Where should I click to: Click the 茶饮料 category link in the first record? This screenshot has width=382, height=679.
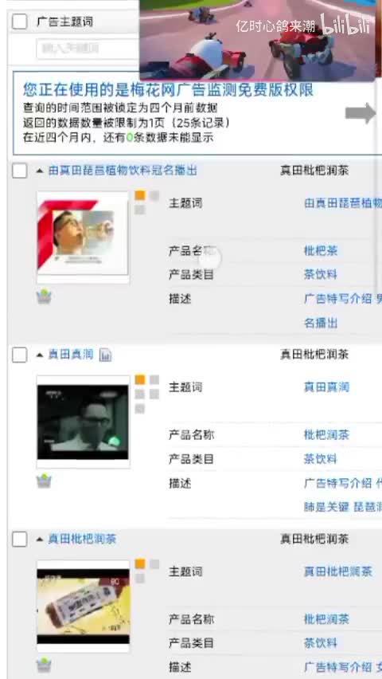(x=320, y=274)
